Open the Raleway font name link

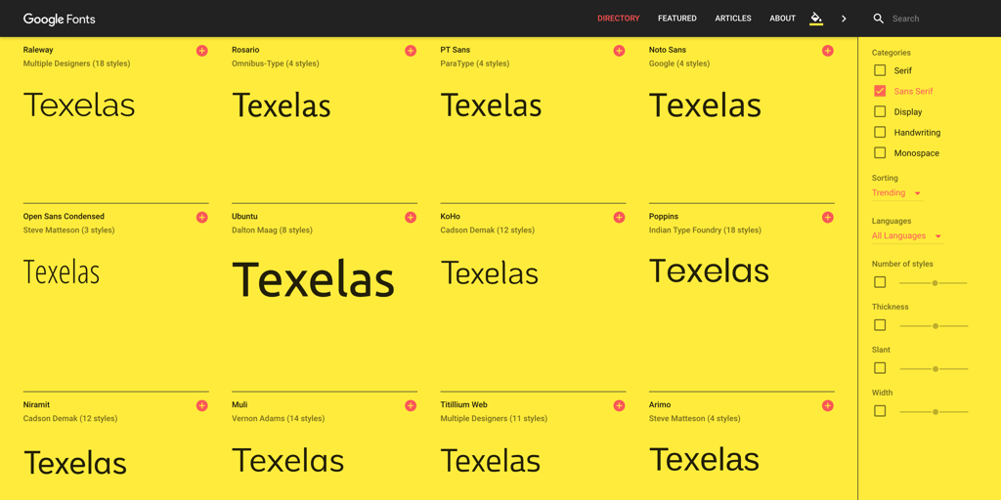[x=38, y=50]
